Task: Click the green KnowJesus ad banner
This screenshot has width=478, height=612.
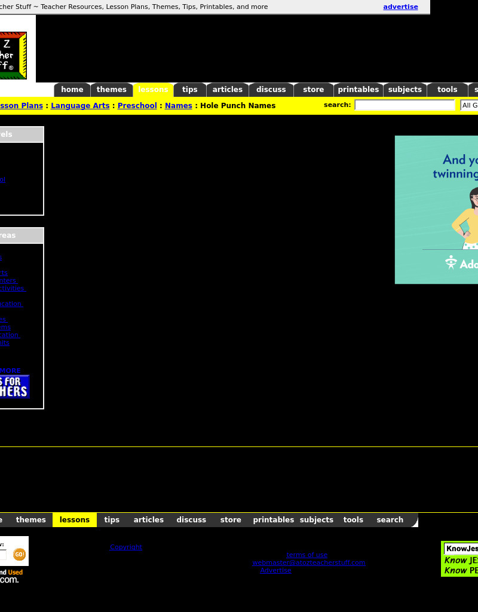Action: click(460, 559)
